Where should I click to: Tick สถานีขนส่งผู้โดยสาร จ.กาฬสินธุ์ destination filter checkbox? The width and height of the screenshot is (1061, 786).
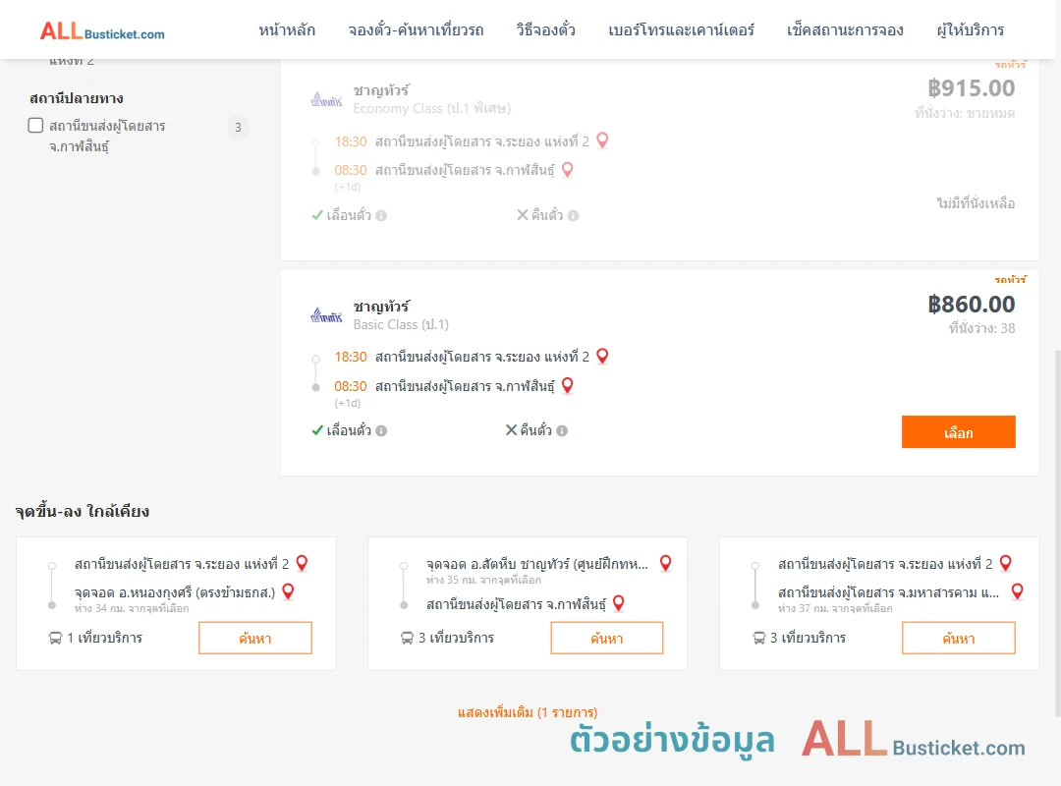tap(36, 125)
